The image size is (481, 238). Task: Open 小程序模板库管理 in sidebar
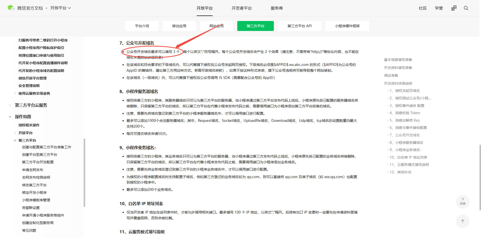click(36, 200)
